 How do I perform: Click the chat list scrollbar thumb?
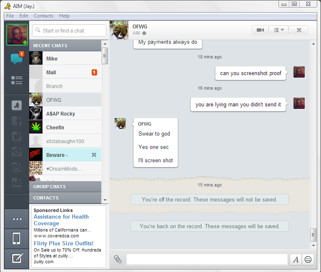pos(105,56)
